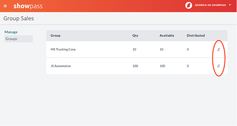Expand the account dropdown arrow

point(230,5)
